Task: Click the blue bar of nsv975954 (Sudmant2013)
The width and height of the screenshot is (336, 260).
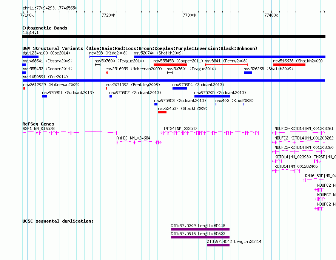Action: tap(180, 88)
